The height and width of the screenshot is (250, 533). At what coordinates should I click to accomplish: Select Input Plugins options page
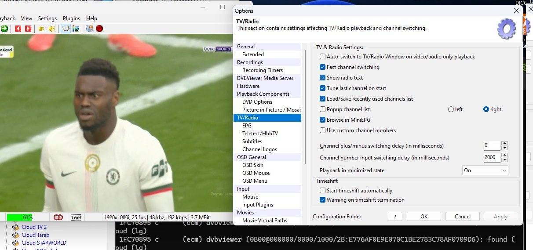[258, 205]
